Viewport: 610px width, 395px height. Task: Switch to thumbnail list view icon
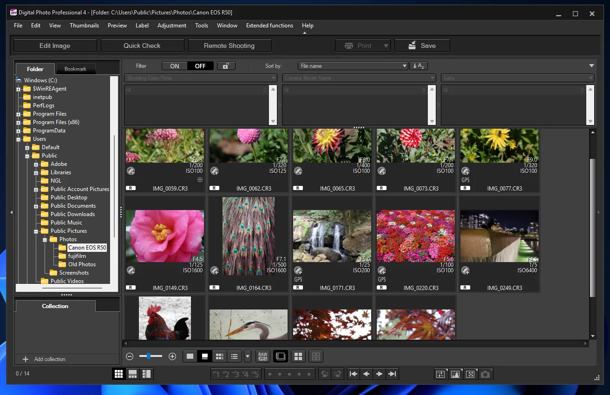[x=234, y=356]
